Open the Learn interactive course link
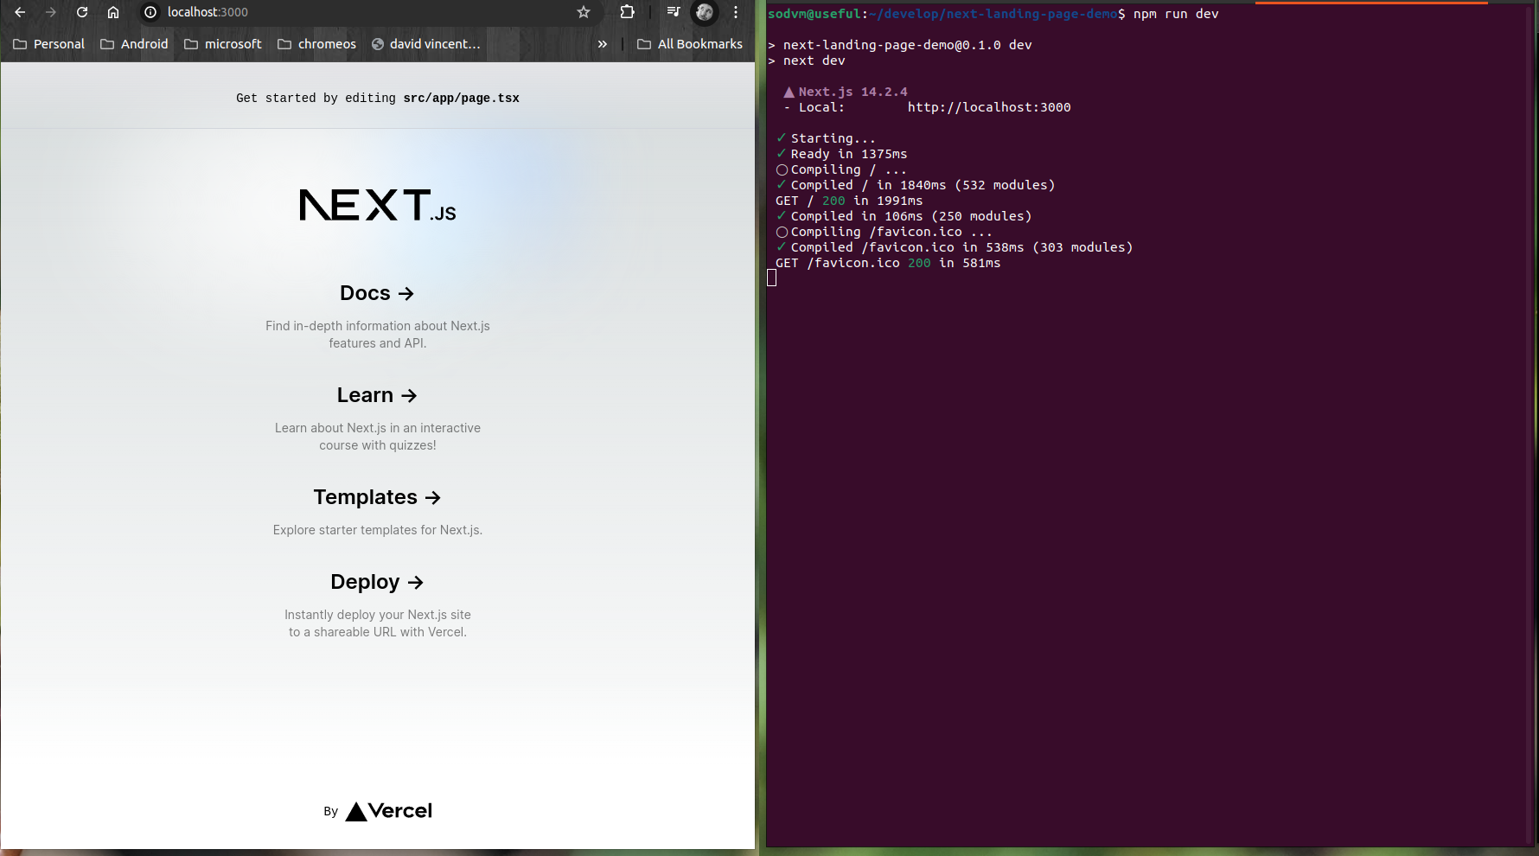1539x856 pixels. click(377, 395)
